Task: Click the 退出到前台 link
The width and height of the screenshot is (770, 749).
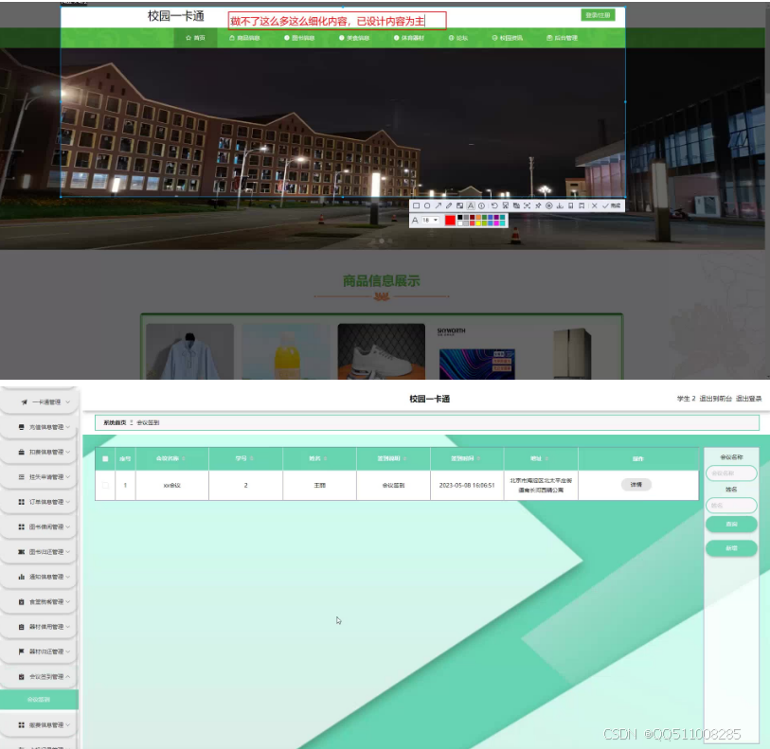Action: pyautogui.click(x=715, y=399)
